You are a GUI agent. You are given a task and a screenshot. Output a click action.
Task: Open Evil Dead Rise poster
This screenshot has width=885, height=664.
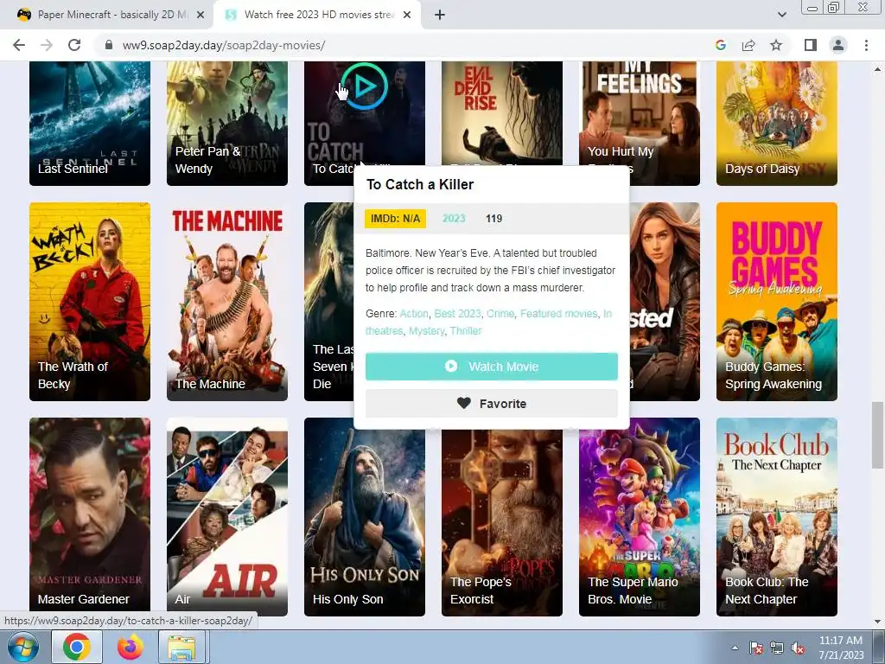tap(502, 113)
